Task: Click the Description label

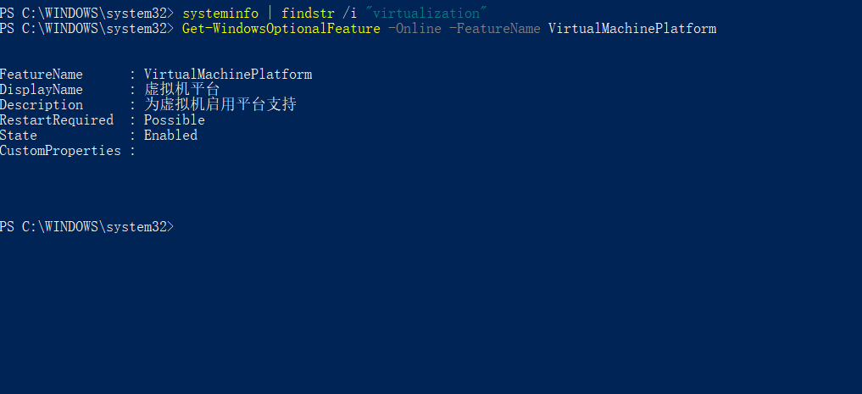Action: pos(42,105)
